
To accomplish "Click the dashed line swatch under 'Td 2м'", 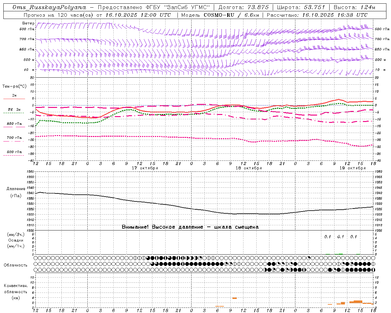I will 13,113.
